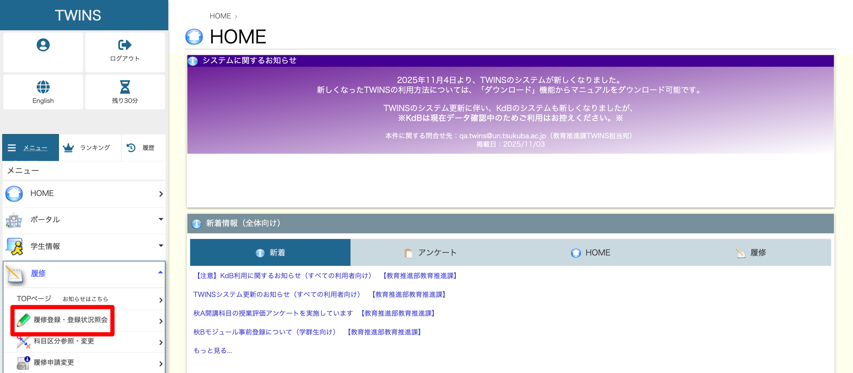The height and width of the screenshot is (373, 853).
Task: Click the green pencil course registration icon
Action: [23, 320]
